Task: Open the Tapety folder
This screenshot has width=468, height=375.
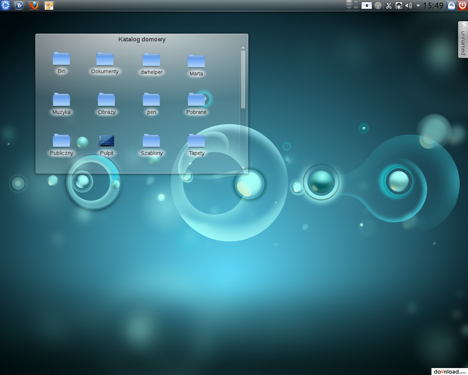Action: (197, 145)
